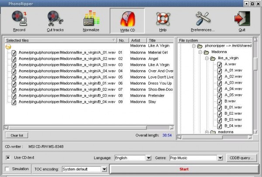Viewport: 262px width, 177px height.
Task: Click the music icon of selected file A_03.wav
Action: coord(14,65)
